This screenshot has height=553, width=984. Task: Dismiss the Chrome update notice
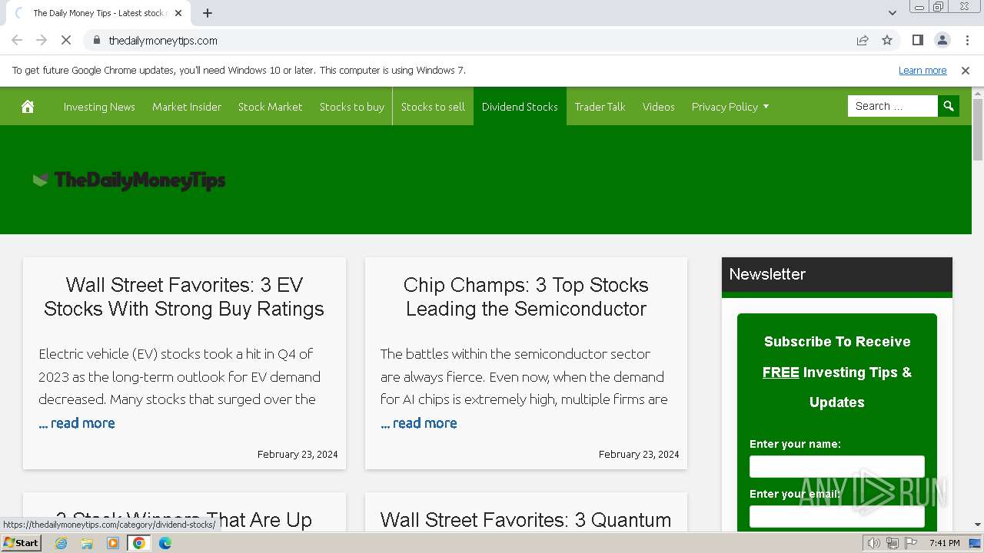(x=966, y=71)
